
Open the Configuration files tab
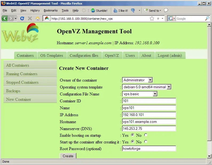pyautogui.click(x=84, y=55)
